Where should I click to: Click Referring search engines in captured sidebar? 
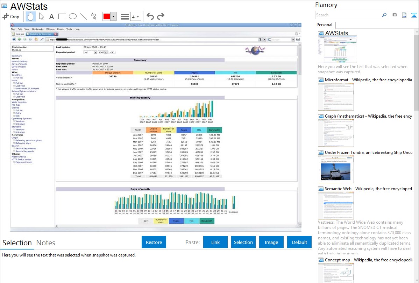(28, 140)
